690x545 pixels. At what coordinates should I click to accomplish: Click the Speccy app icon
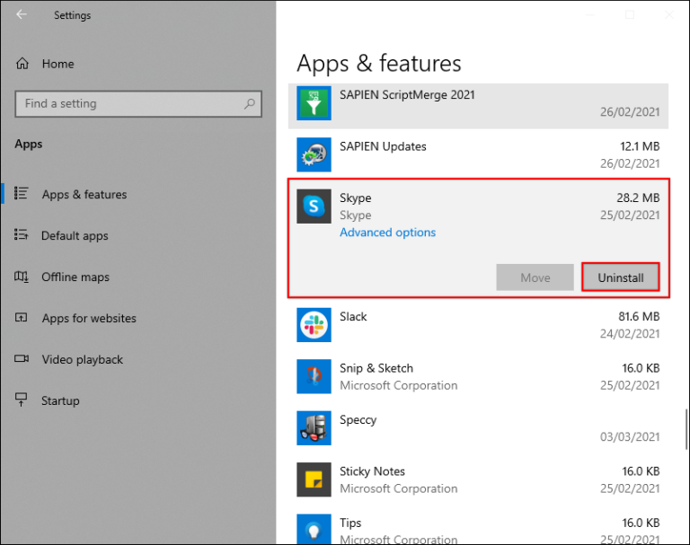click(x=314, y=428)
